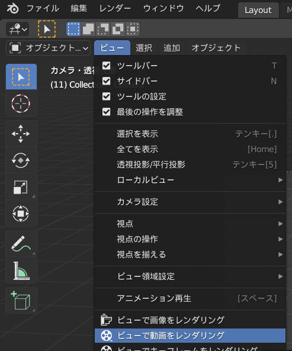Open the オブジェクト mode dropdown

click(49, 48)
